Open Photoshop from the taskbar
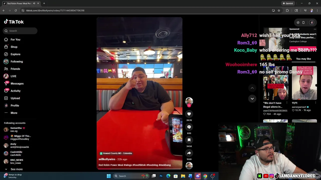Image resolution: width=321 pixels, height=180 pixels. tap(161, 176)
